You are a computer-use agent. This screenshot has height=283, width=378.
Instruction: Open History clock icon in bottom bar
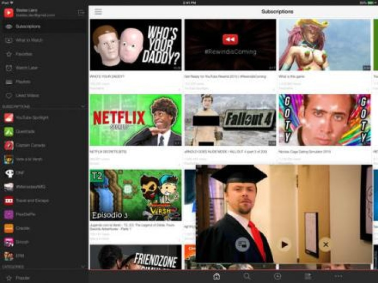pyautogui.click(x=278, y=276)
